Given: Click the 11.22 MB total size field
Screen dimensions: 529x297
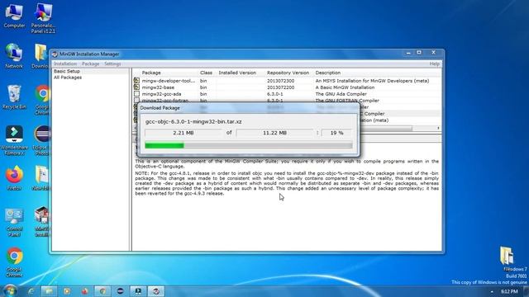Looking at the screenshot, I should point(274,133).
